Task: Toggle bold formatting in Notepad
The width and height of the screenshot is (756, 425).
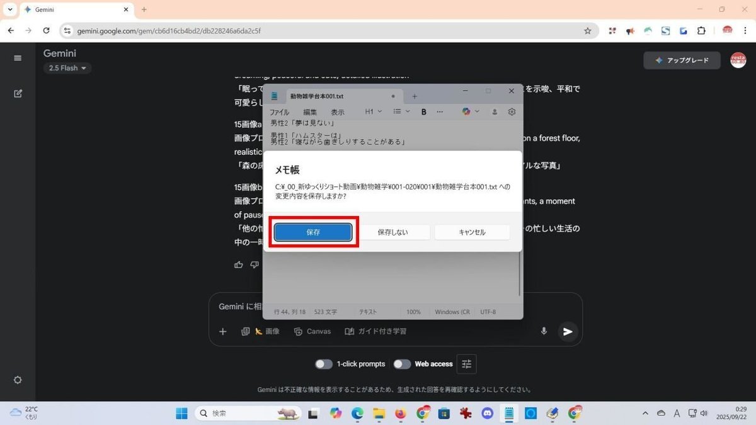Action: (x=423, y=111)
